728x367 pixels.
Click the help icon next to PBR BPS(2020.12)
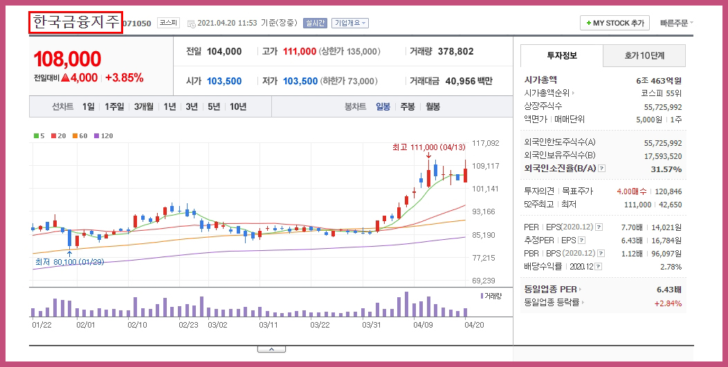tap(601, 254)
